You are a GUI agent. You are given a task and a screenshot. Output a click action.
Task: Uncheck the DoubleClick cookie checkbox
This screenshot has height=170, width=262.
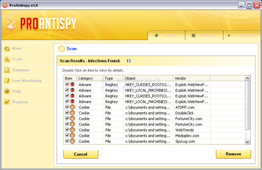67,112
